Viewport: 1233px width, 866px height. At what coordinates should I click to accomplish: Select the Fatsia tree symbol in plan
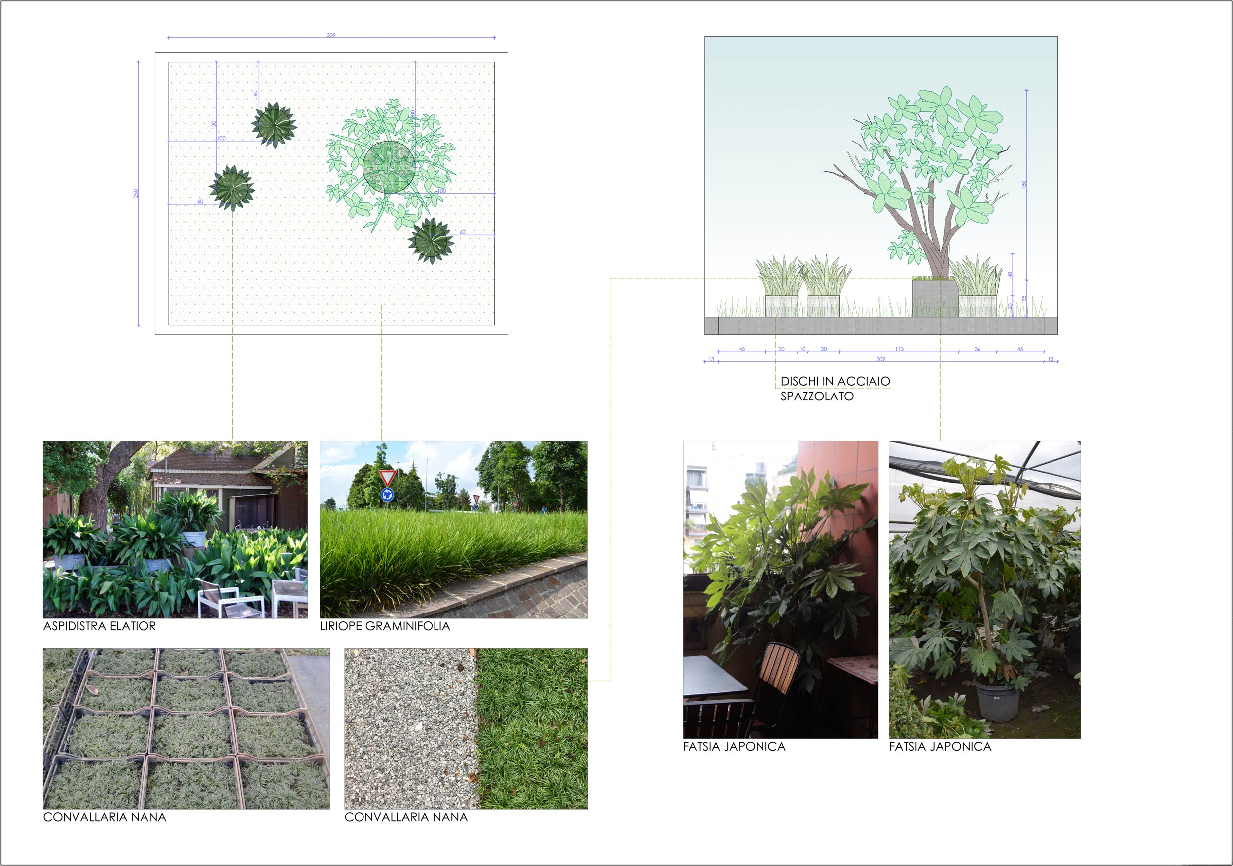click(x=391, y=165)
